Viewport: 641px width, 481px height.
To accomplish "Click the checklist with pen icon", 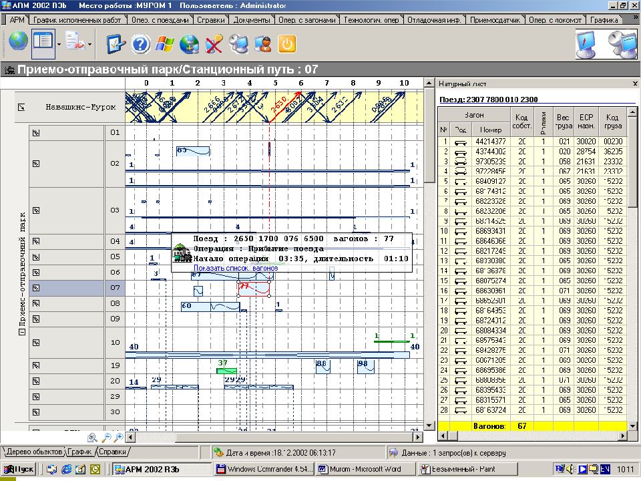I will 116,44.
